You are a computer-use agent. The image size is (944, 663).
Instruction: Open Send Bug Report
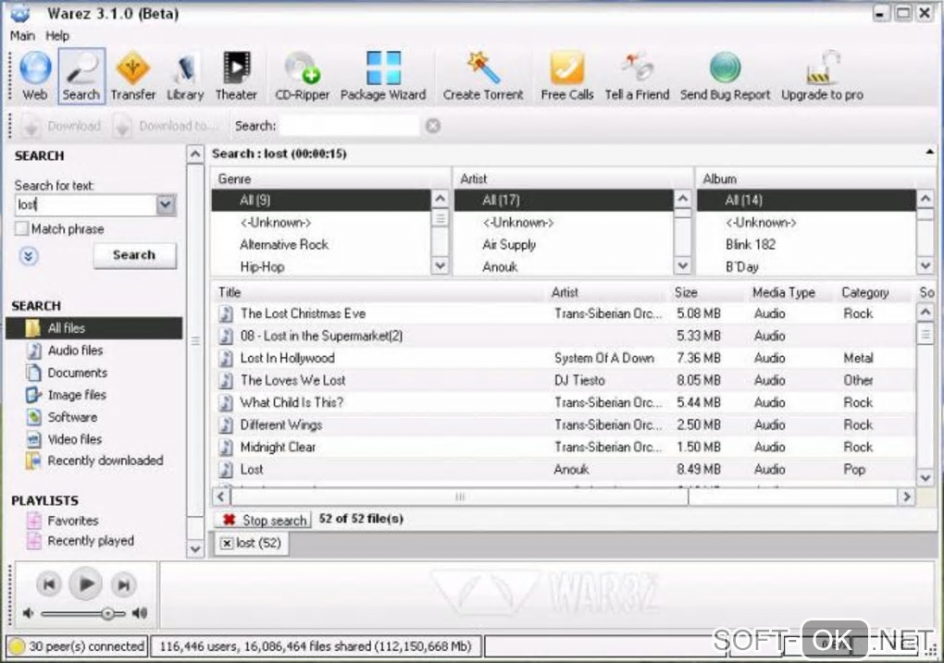pos(725,76)
